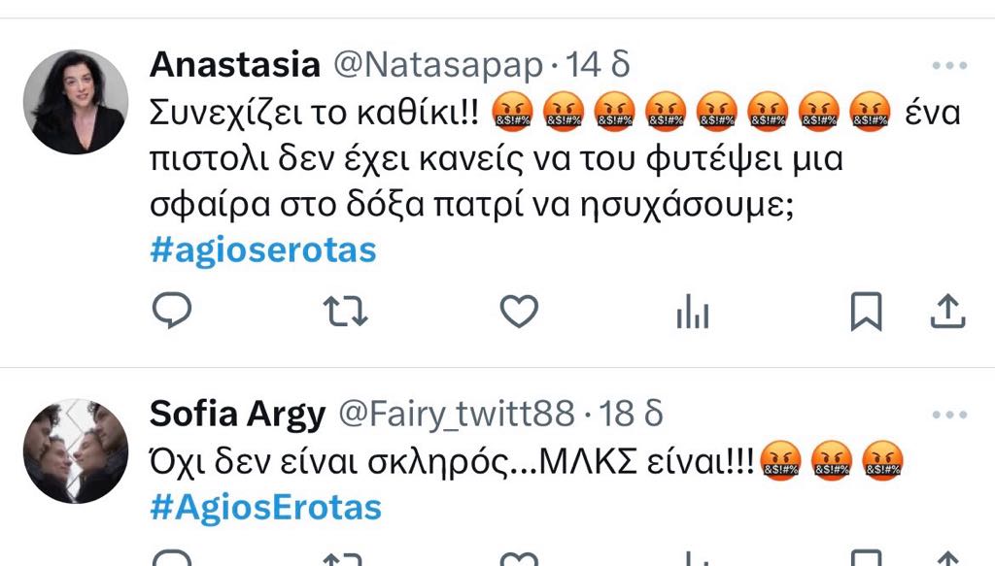Viewport: 995px width, 566px height.
Task: Open the #AgiosErotas hashtag in Sofia's tweet
Action: [x=266, y=508]
